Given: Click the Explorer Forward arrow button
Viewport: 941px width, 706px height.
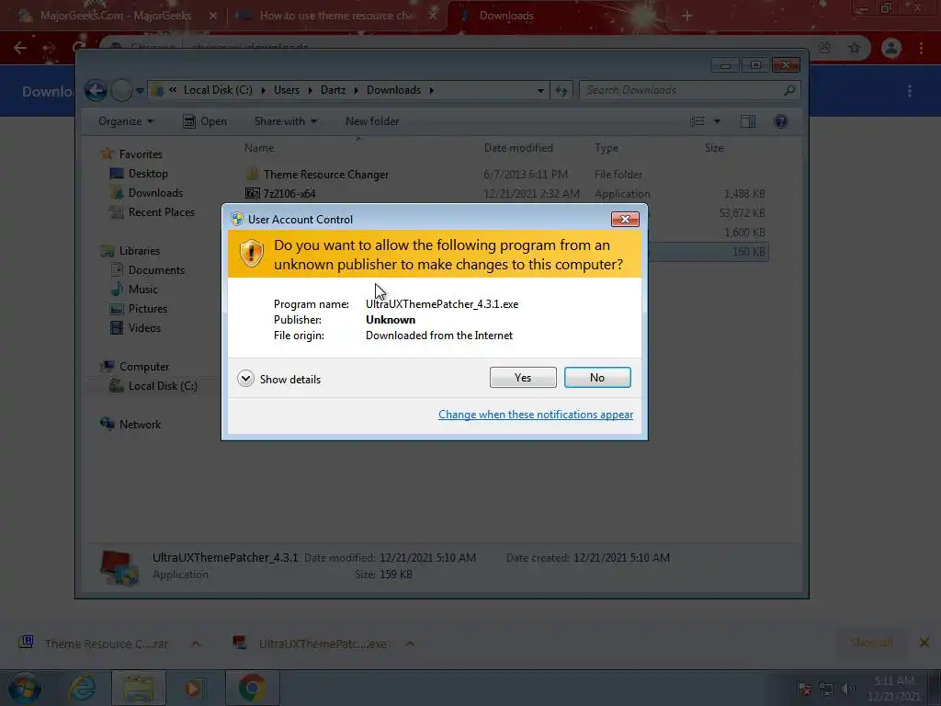Looking at the screenshot, I should [x=121, y=91].
